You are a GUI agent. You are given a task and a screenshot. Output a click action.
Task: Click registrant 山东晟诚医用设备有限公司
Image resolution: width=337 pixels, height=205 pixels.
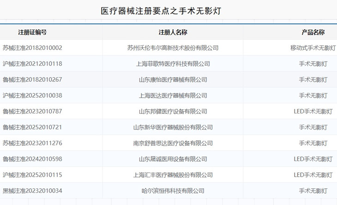[173, 159]
